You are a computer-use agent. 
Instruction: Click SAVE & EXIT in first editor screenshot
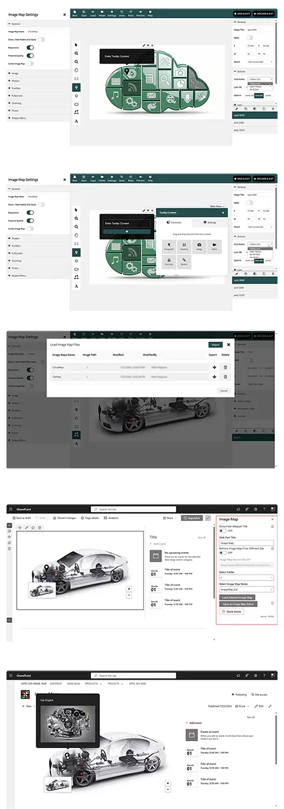coord(242,13)
